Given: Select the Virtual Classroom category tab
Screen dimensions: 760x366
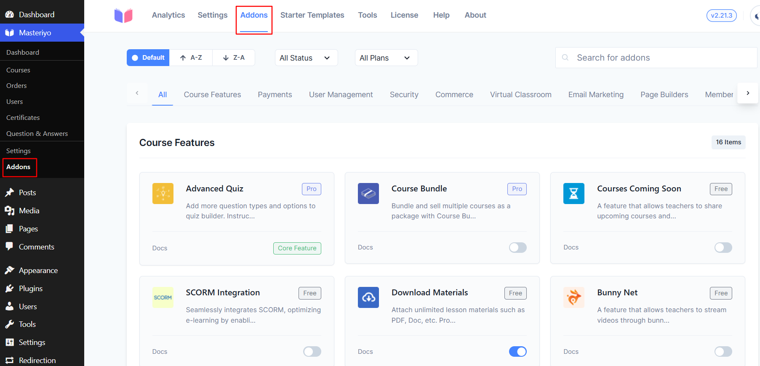Looking at the screenshot, I should pyautogui.click(x=521, y=95).
